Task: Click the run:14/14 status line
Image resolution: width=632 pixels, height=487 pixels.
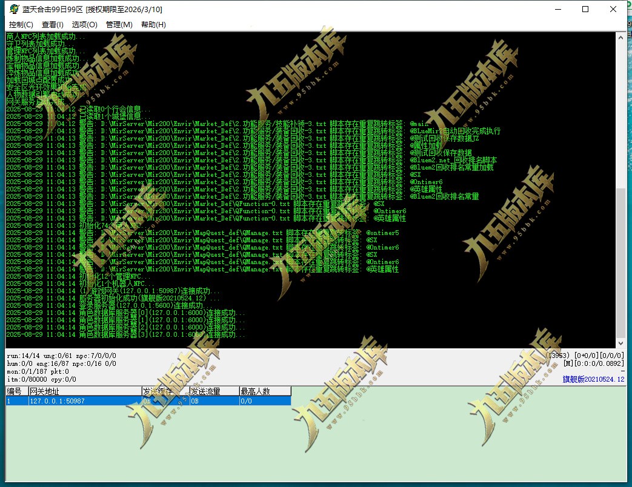Action: [61, 356]
